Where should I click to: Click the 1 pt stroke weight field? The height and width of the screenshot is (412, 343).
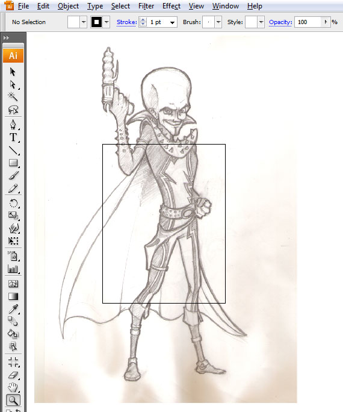158,22
